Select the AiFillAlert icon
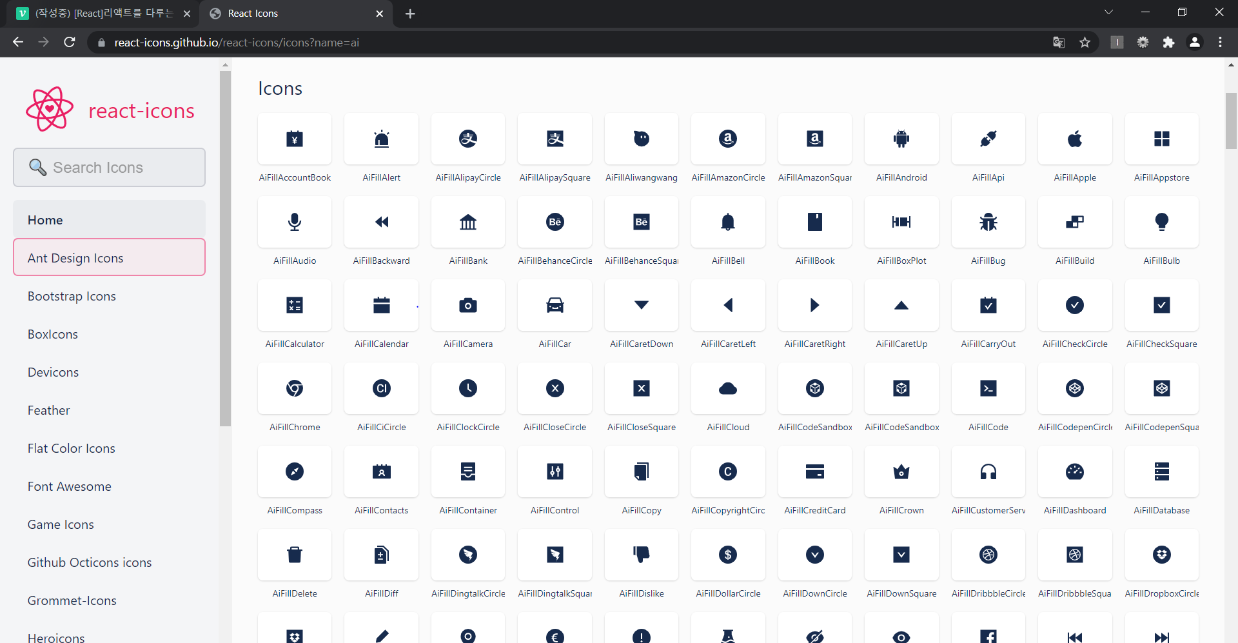The height and width of the screenshot is (643, 1238). [382, 139]
